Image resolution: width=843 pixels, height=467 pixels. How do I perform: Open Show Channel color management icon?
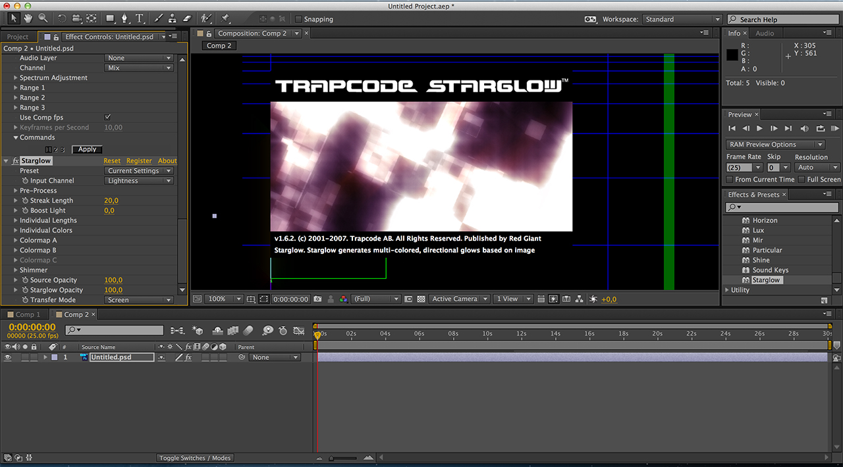coord(343,299)
